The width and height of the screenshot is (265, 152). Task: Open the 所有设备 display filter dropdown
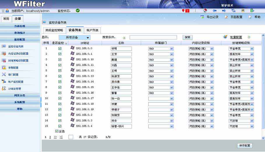point(75,38)
